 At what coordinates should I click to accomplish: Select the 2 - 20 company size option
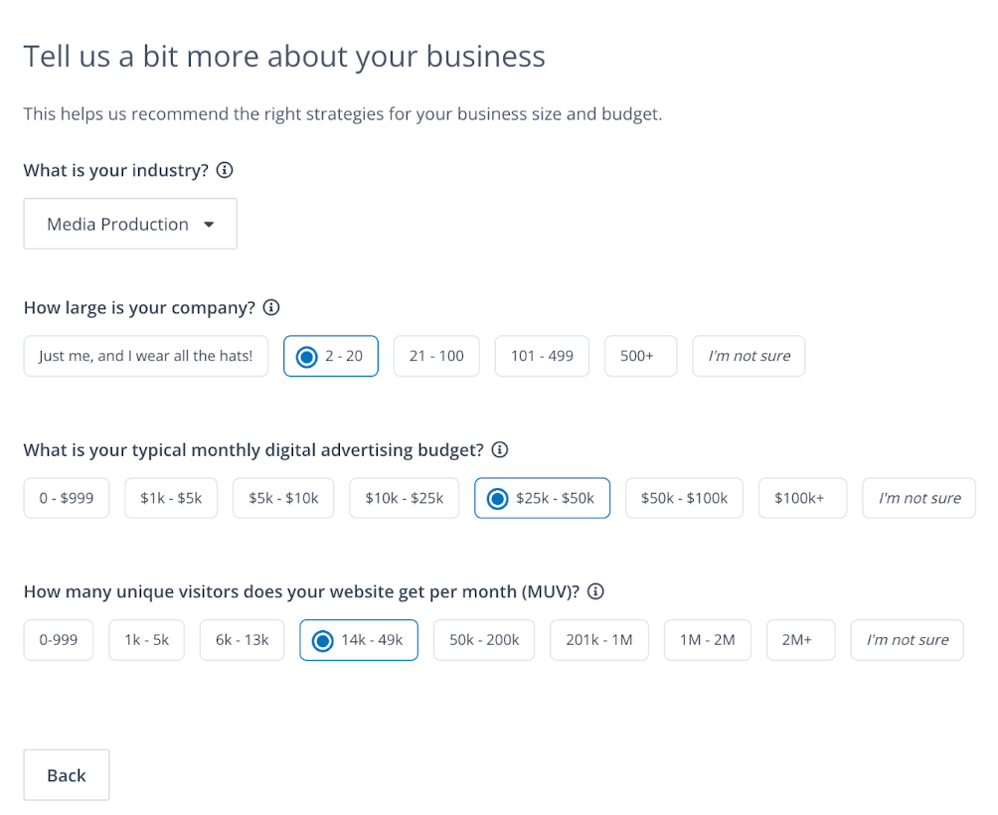tap(331, 356)
